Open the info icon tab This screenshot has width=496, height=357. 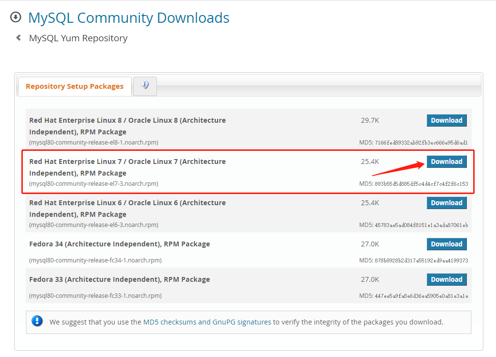tap(145, 85)
